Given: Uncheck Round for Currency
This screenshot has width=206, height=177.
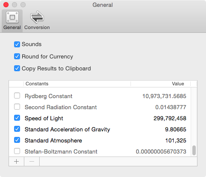Looking at the screenshot, I should (17, 56).
